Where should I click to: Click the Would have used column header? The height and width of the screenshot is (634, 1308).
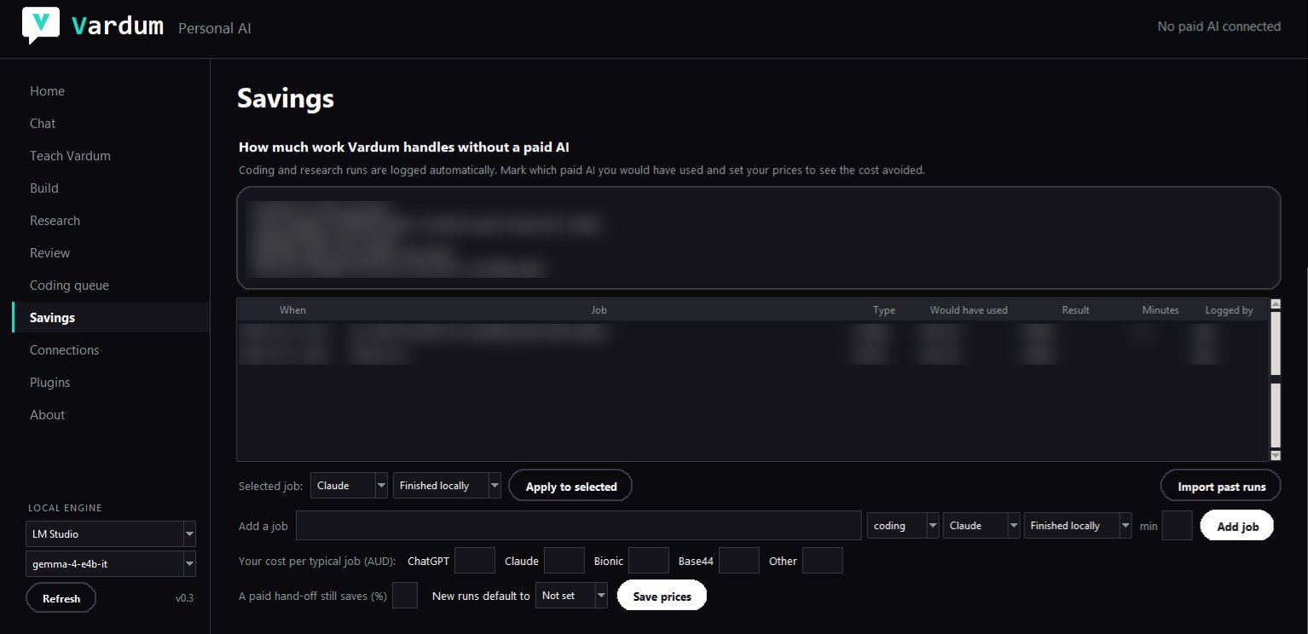969,310
